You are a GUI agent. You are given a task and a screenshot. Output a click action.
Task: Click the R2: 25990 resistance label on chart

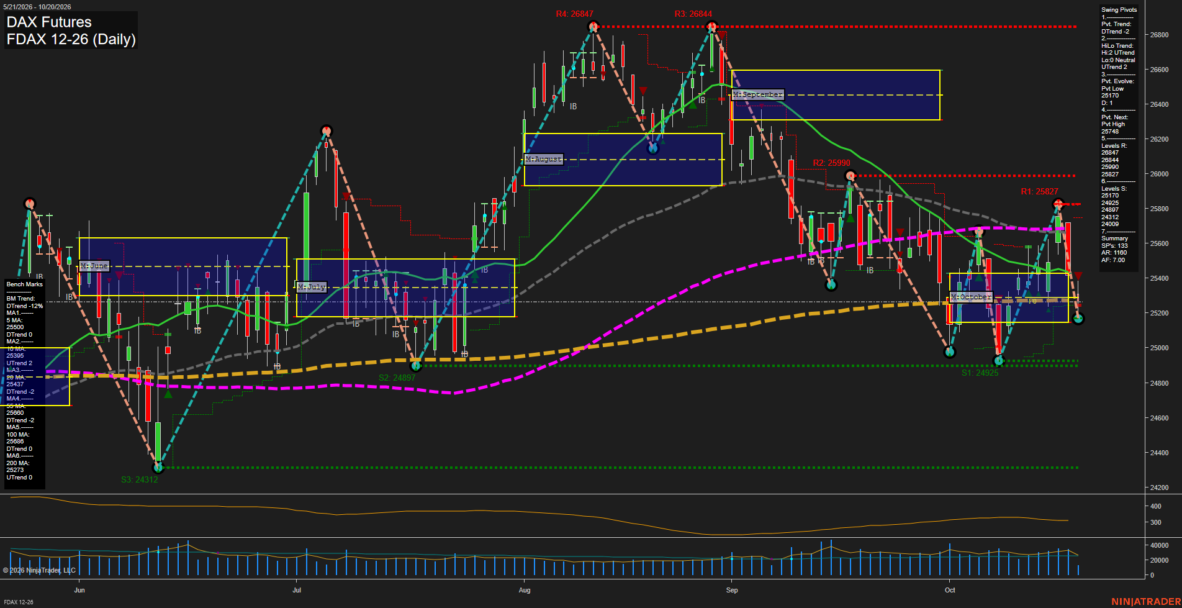click(x=832, y=163)
